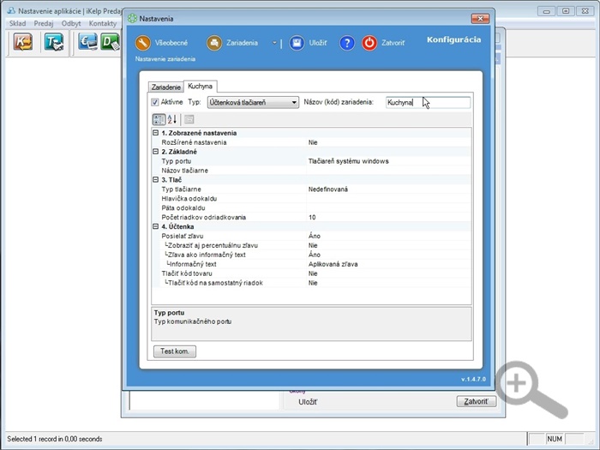The image size is (600, 450).
Task: Open the help question mark icon
Action: point(346,43)
